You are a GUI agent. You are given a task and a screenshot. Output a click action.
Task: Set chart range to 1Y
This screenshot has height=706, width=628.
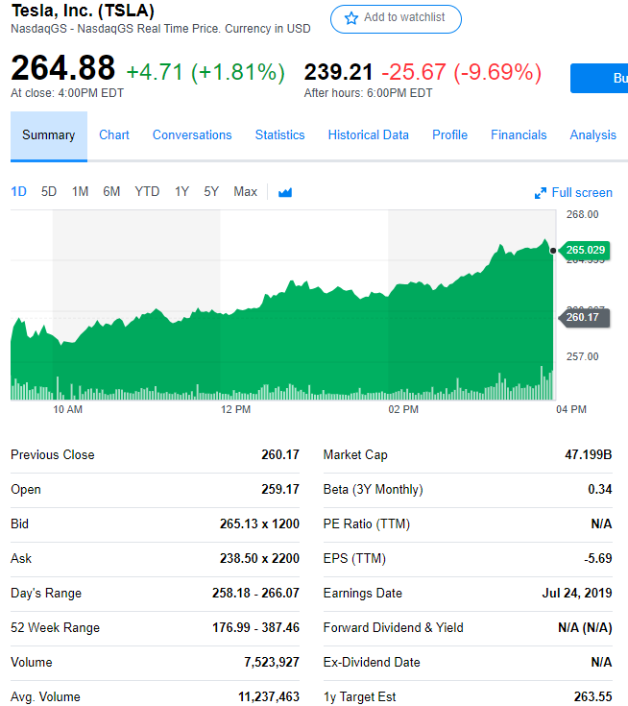181,192
